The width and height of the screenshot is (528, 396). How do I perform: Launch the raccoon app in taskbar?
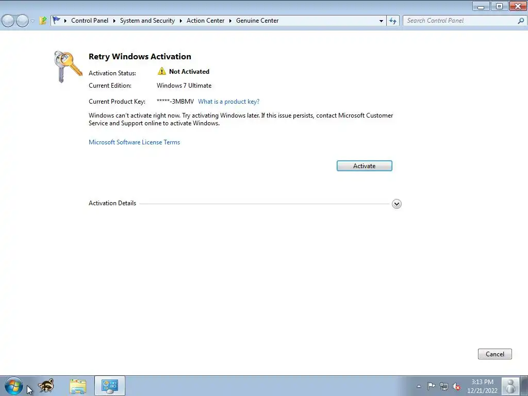point(46,386)
